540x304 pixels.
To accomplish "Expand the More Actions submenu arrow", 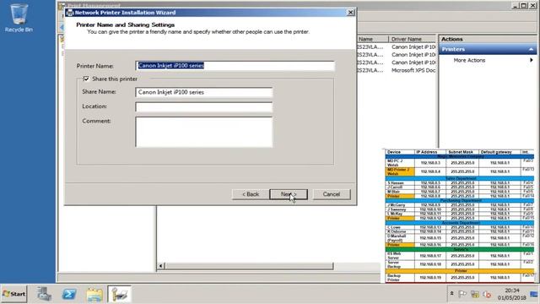I will pyautogui.click(x=532, y=60).
